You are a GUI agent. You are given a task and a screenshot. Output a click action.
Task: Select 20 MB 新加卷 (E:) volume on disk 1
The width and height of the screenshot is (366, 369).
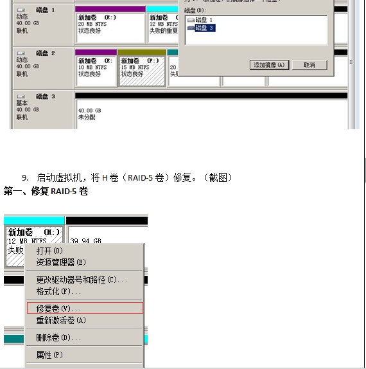(110, 28)
